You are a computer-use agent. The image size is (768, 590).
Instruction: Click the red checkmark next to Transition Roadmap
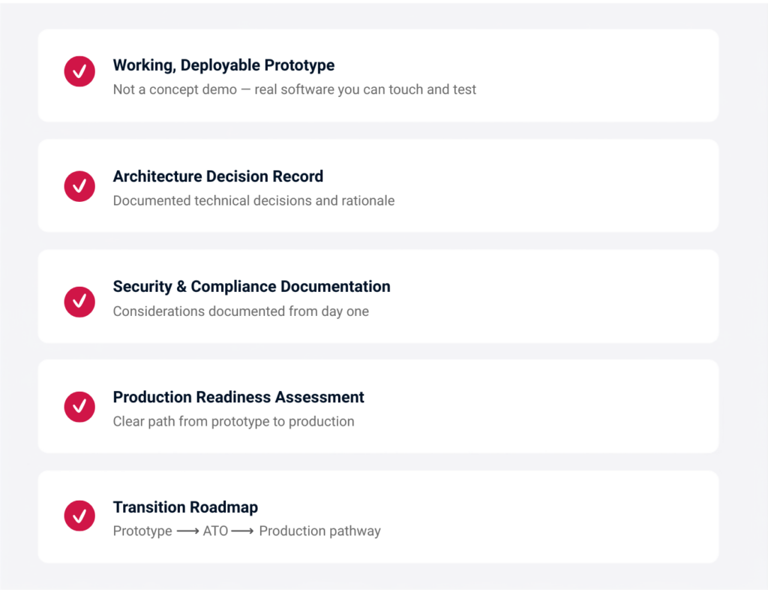point(79,516)
